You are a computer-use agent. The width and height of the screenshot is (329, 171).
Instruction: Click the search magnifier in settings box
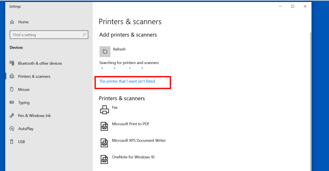84,35
